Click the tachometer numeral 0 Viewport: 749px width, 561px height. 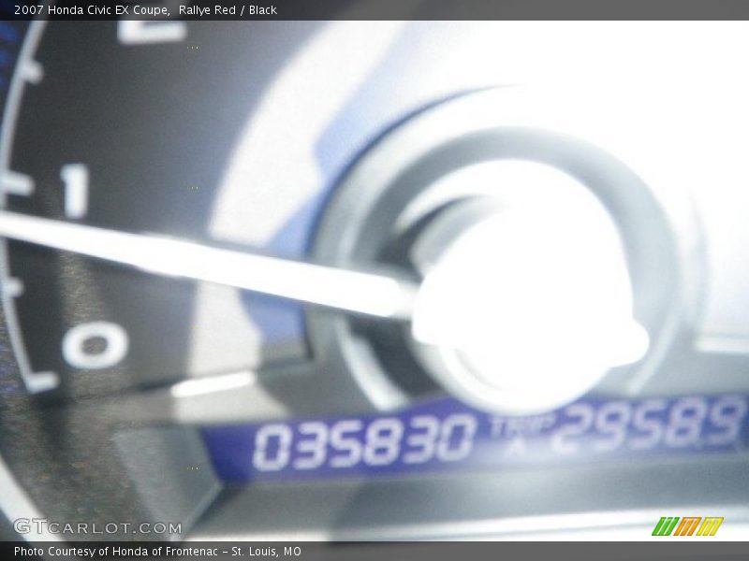(x=95, y=344)
